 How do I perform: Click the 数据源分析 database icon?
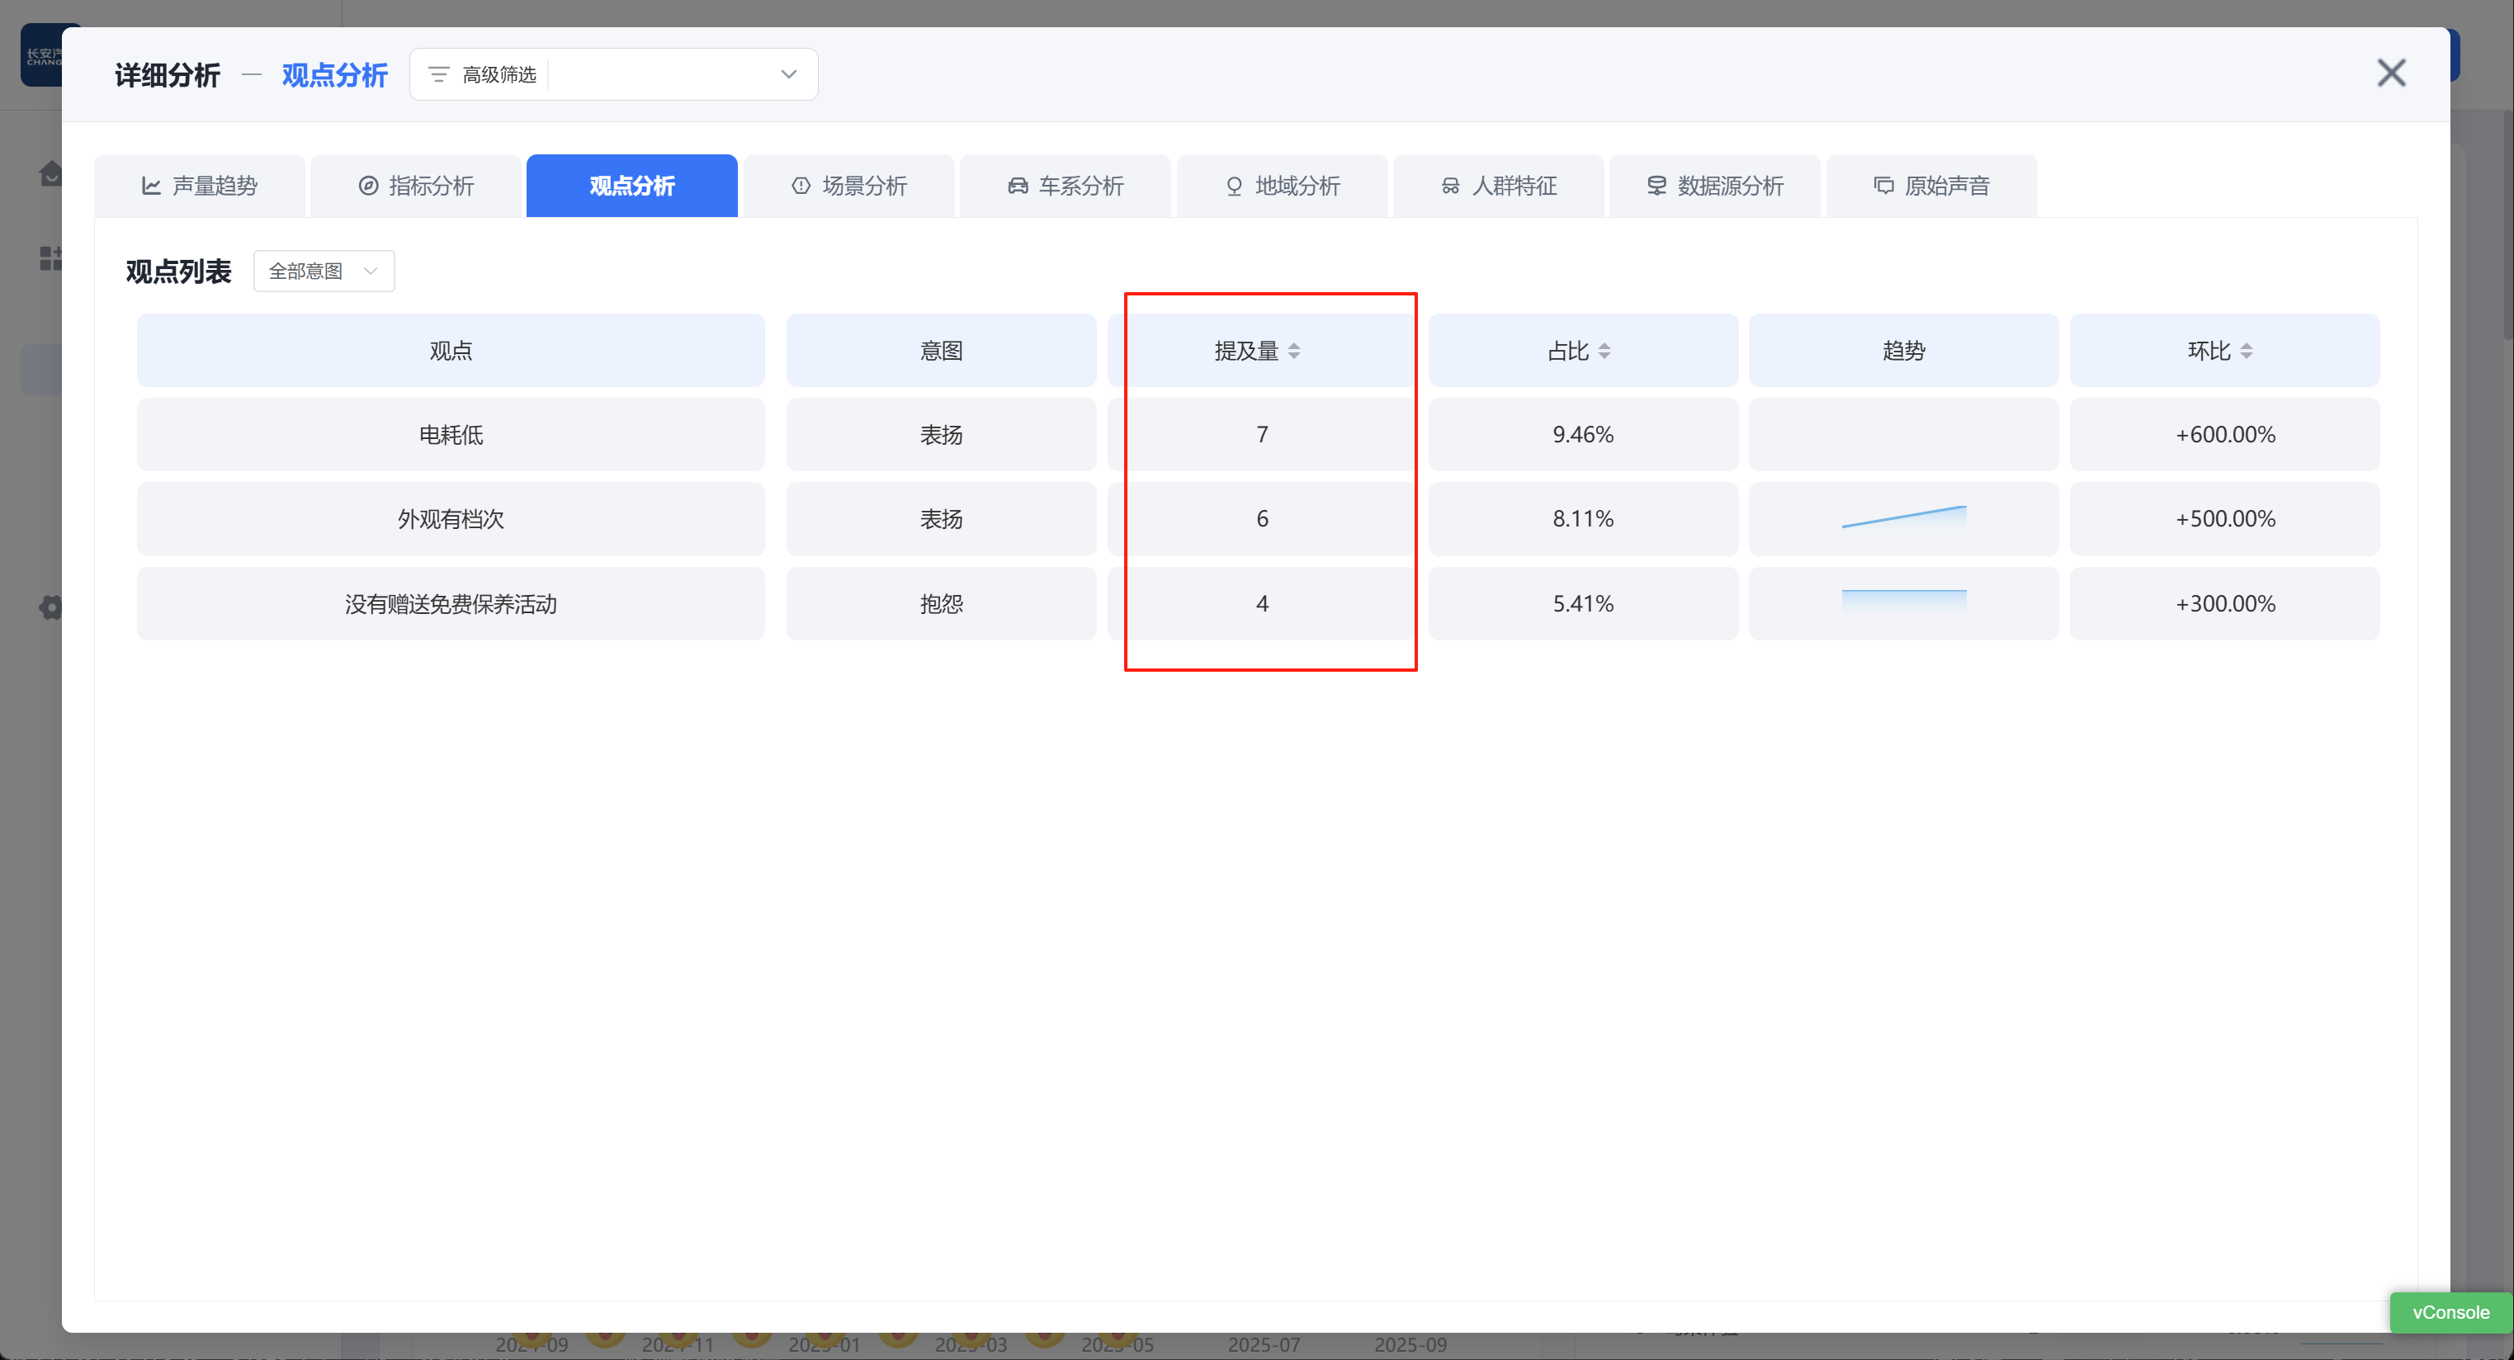point(1656,186)
